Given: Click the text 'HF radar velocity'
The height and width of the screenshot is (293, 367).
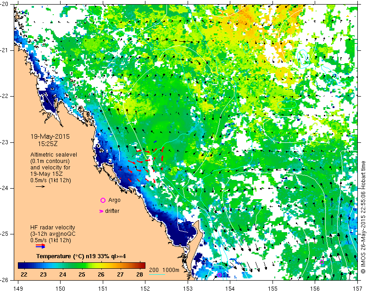Looking at the screenshot, I should point(53,228).
